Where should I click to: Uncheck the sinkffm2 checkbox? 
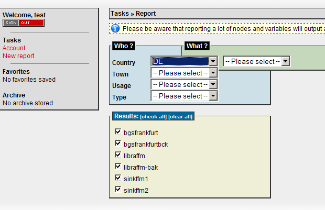(x=118, y=189)
